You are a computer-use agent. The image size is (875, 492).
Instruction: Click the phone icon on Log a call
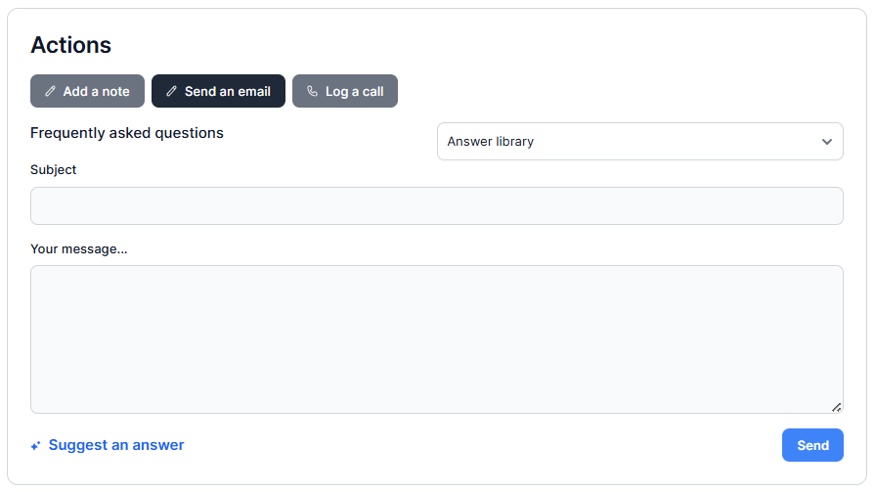(x=313, y=92)
